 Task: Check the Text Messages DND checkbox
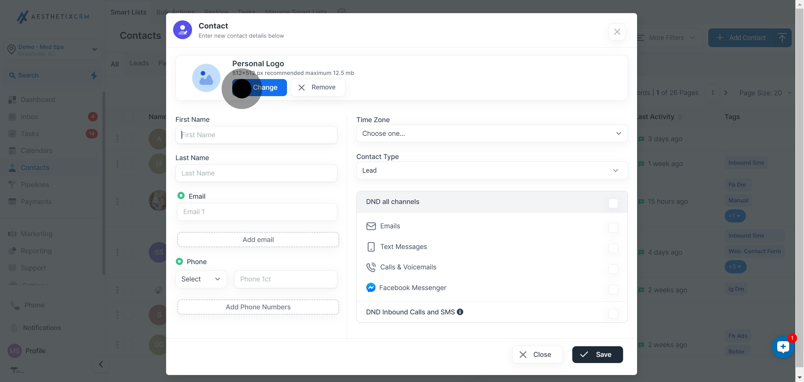613,248
